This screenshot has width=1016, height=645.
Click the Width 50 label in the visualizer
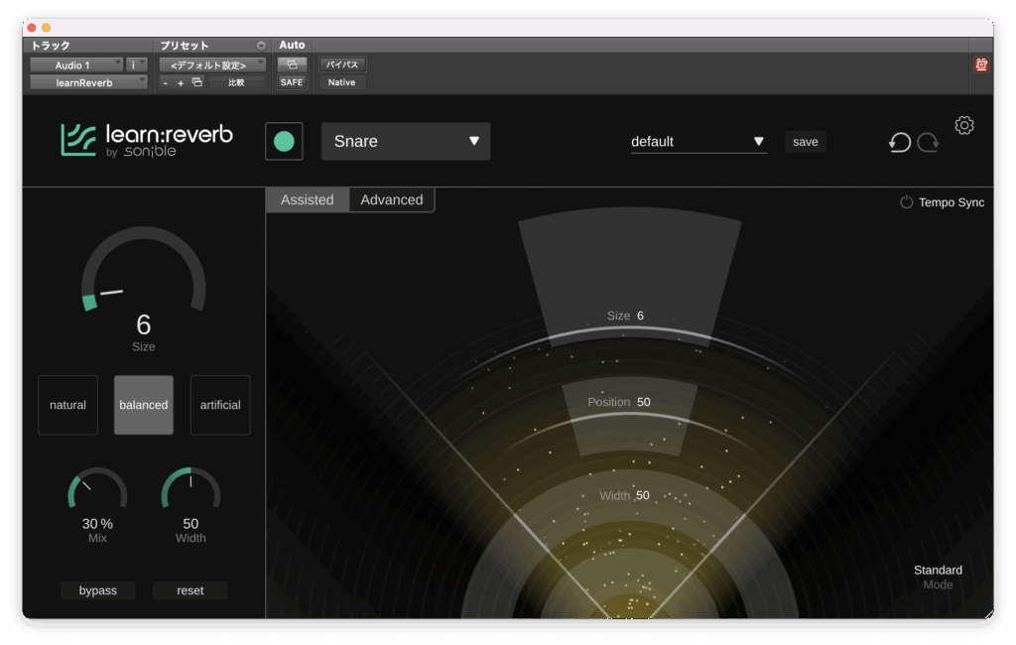tap(624, 495)
